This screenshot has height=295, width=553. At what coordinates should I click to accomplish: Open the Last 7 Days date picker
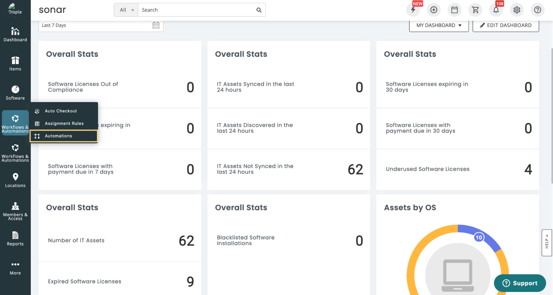101,25
